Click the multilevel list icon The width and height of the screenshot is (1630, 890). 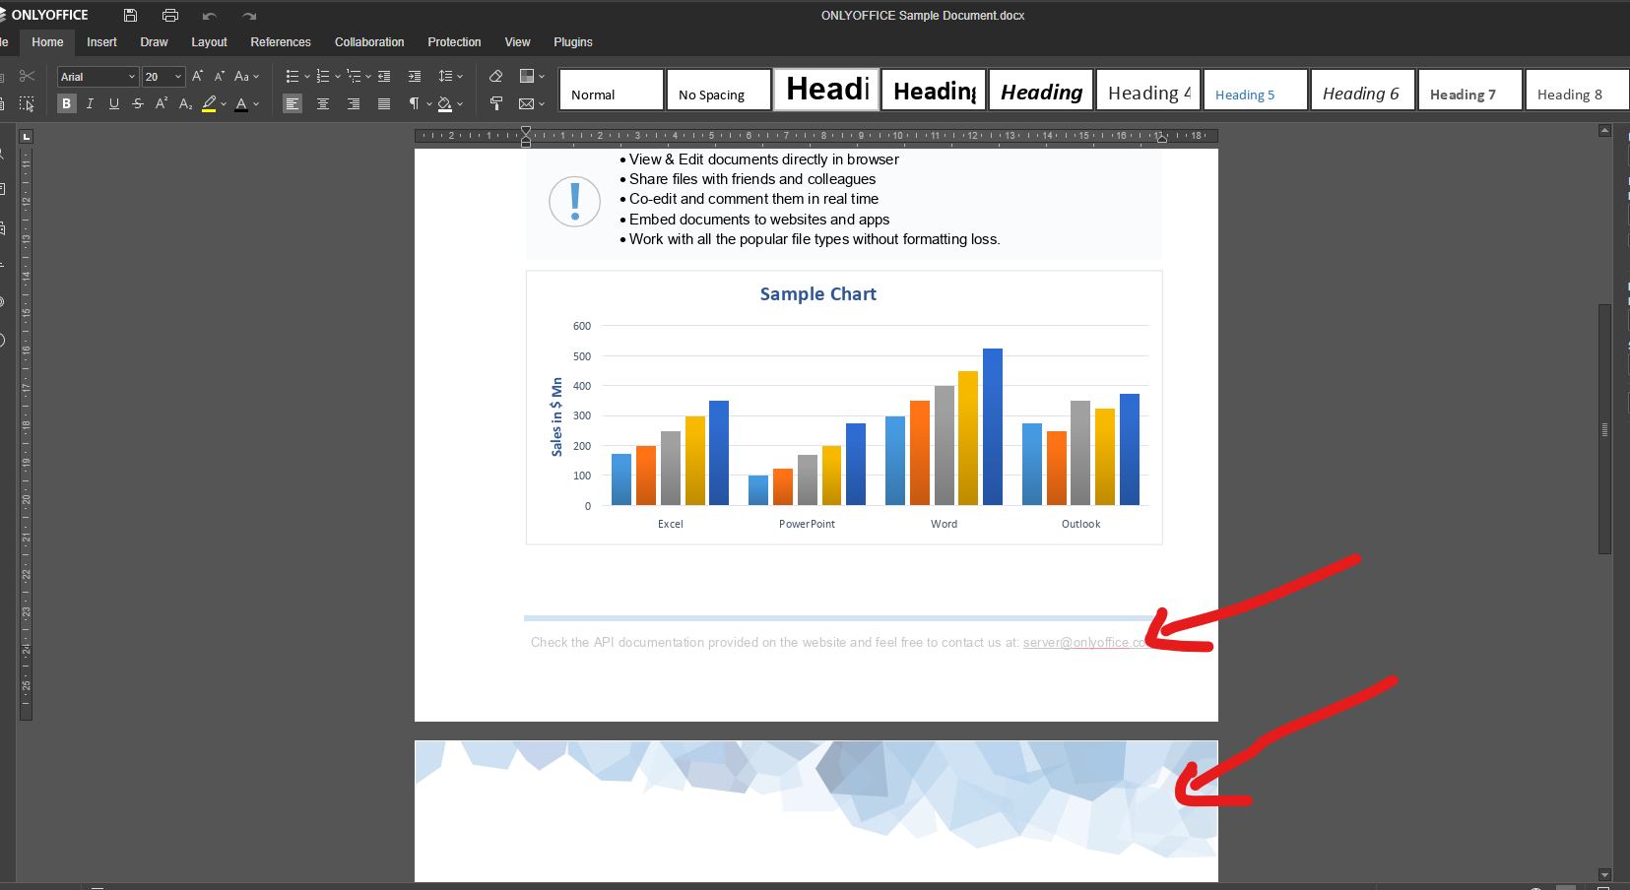[x=354, y=76]
